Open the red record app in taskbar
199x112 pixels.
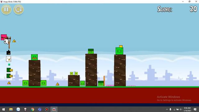[47, 109]
